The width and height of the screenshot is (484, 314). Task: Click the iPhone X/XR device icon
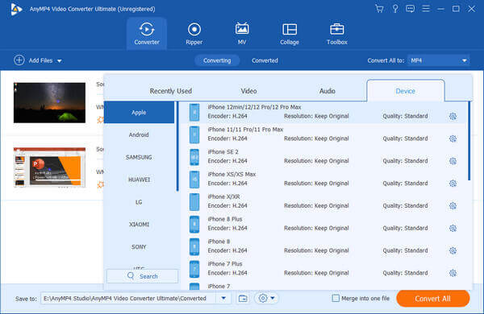(194, 202)
